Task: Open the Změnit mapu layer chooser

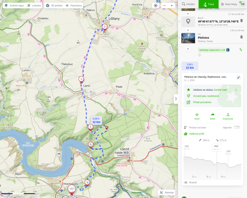Action: (x=14, y=6)
